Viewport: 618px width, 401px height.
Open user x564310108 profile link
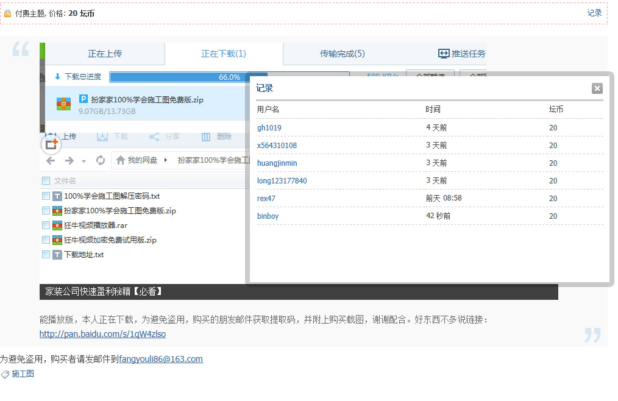click(277, 146)
